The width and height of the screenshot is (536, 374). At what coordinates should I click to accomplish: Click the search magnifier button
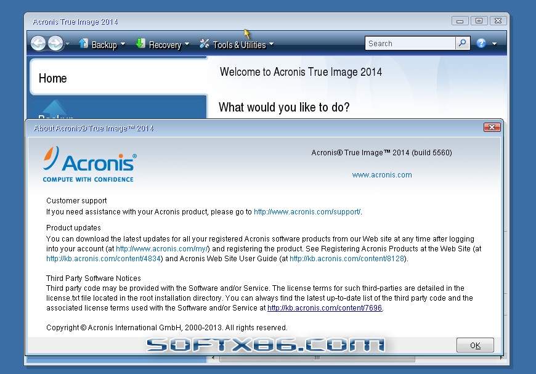[x=463, y=43]
